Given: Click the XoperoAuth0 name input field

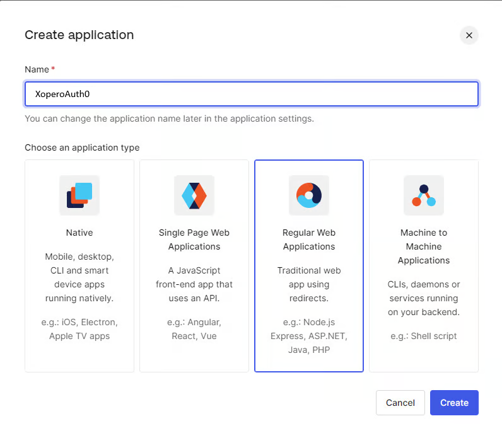Looking at the screenshot, I should click(x=251, y=94).
